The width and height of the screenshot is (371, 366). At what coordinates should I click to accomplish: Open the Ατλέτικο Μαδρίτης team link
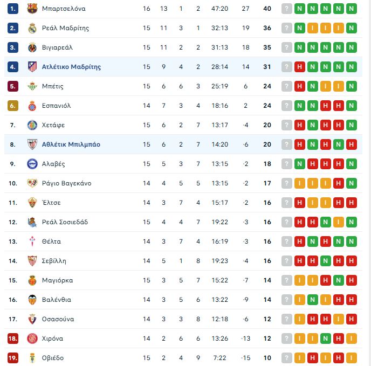click(71, 67)
